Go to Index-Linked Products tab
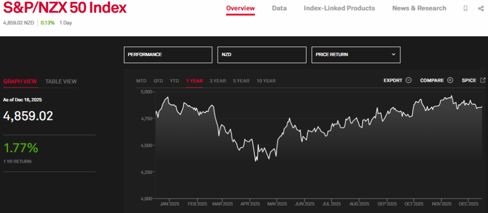 click(339, 9)
